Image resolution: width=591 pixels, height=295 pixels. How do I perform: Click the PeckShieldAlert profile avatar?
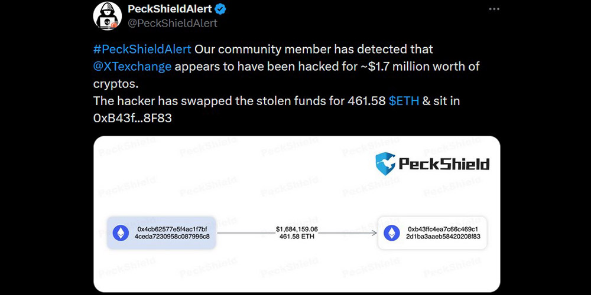(x=108, y=16)
